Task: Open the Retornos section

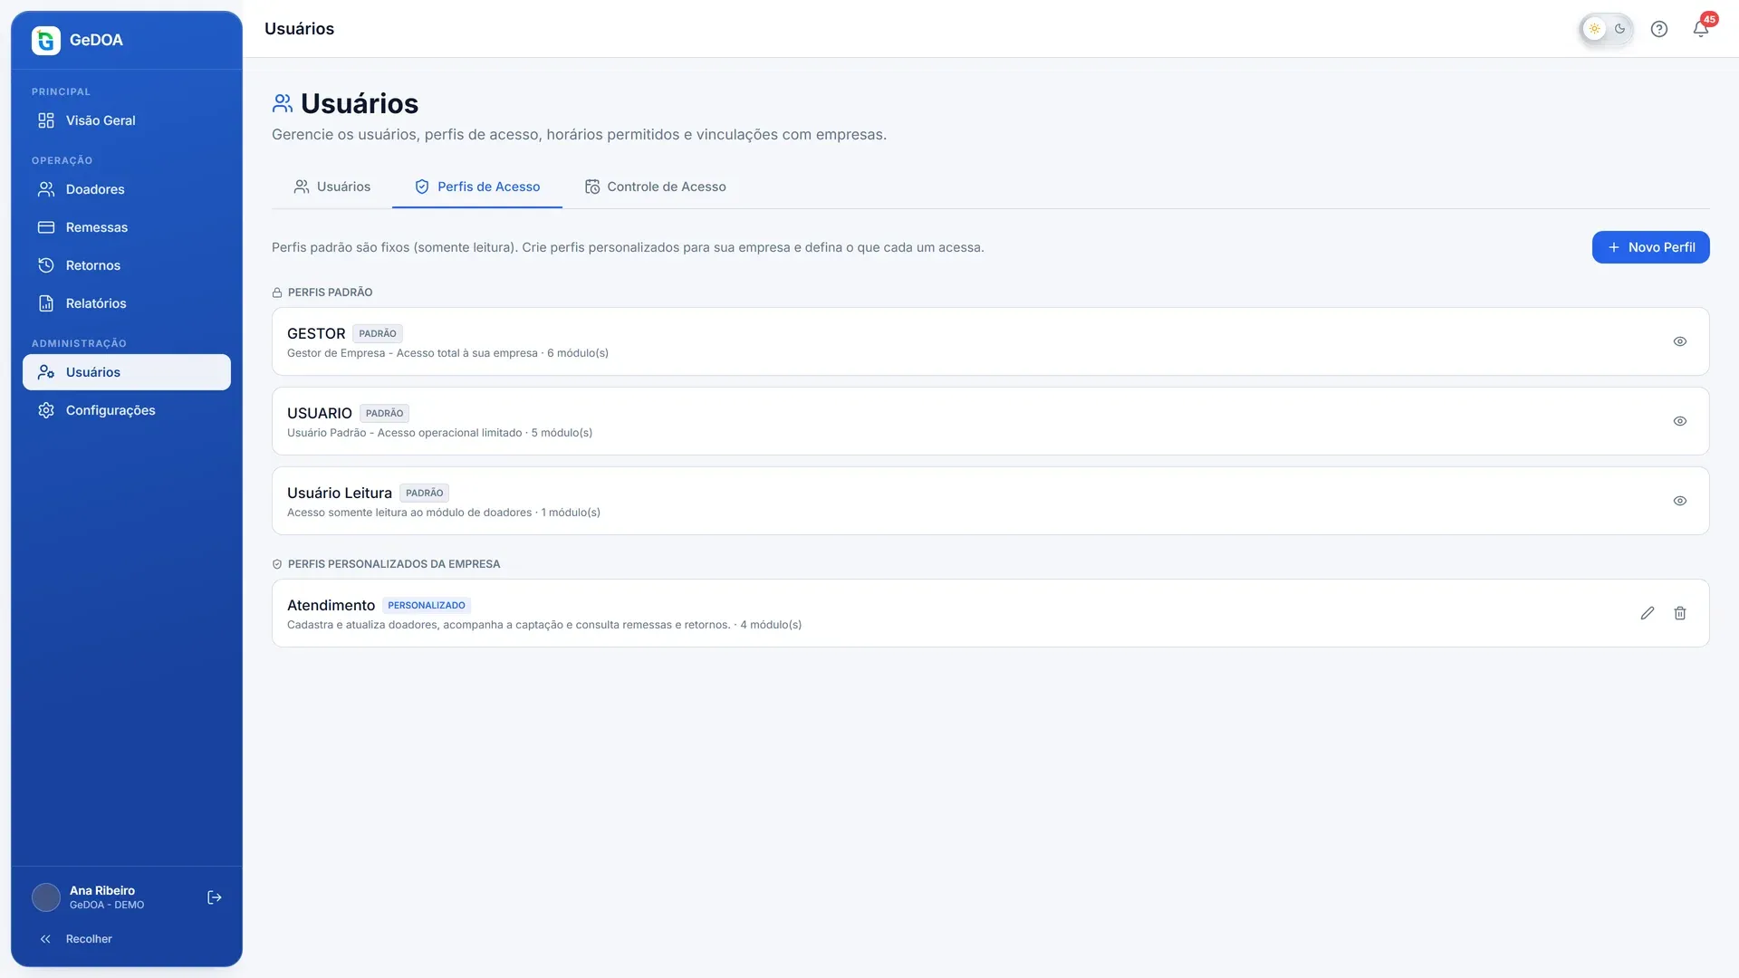Action: click(x=127, y=265)
